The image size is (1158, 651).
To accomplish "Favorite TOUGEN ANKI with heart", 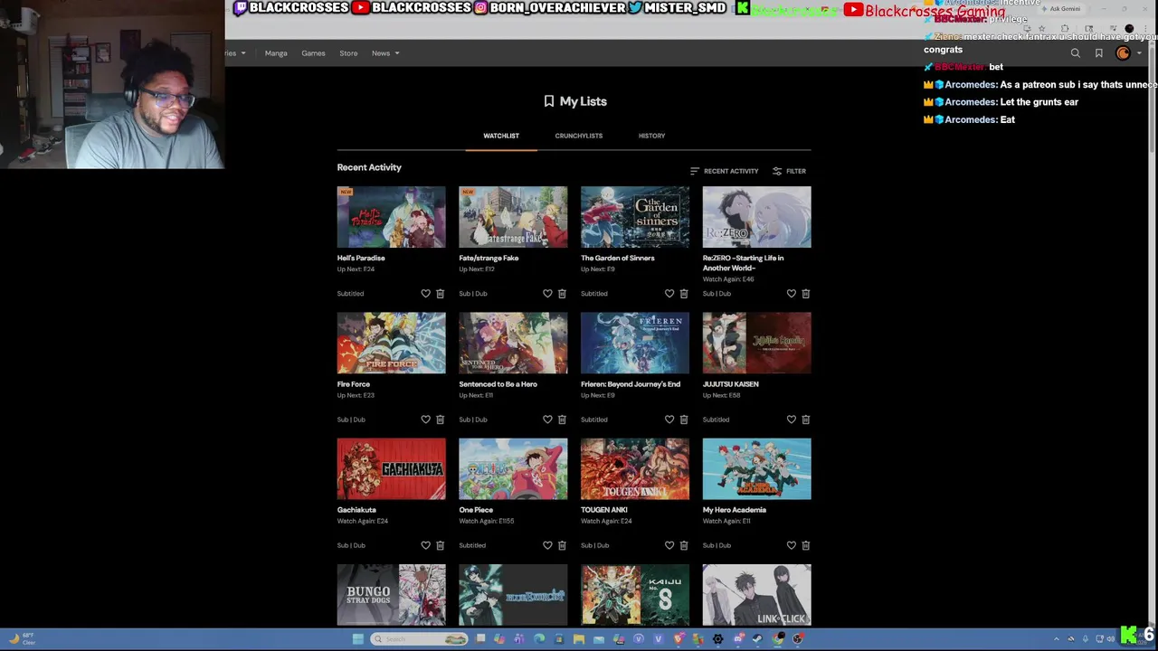I will point(669,545).
